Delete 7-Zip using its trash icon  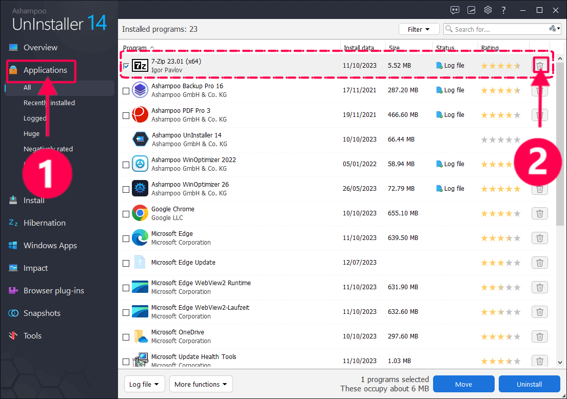coord(539,66)
